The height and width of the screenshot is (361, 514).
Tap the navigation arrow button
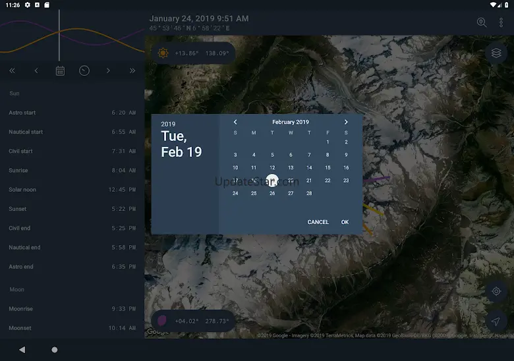click(496, 321)
